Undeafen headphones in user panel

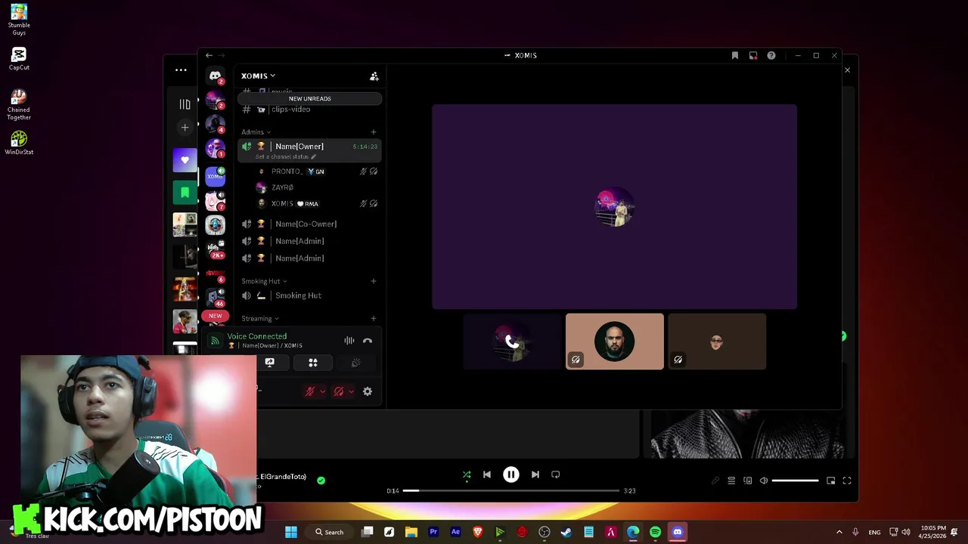[x=339, y=391]
